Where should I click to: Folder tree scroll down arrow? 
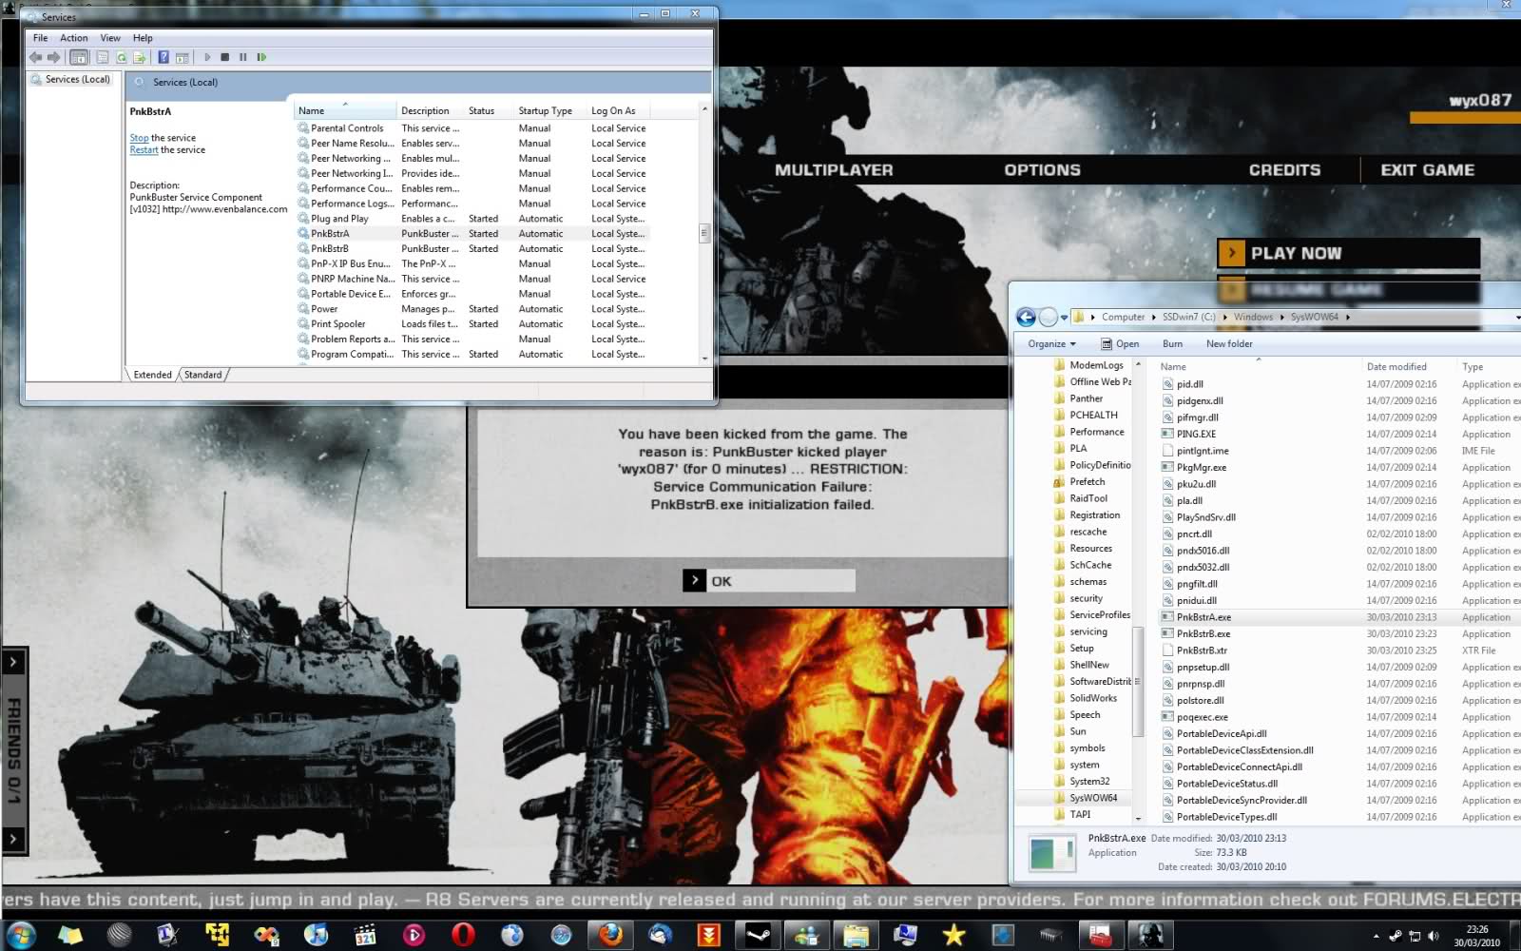point(1138,818)
